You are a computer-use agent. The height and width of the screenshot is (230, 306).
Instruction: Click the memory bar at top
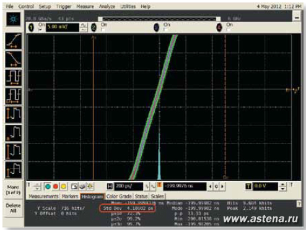159,19
